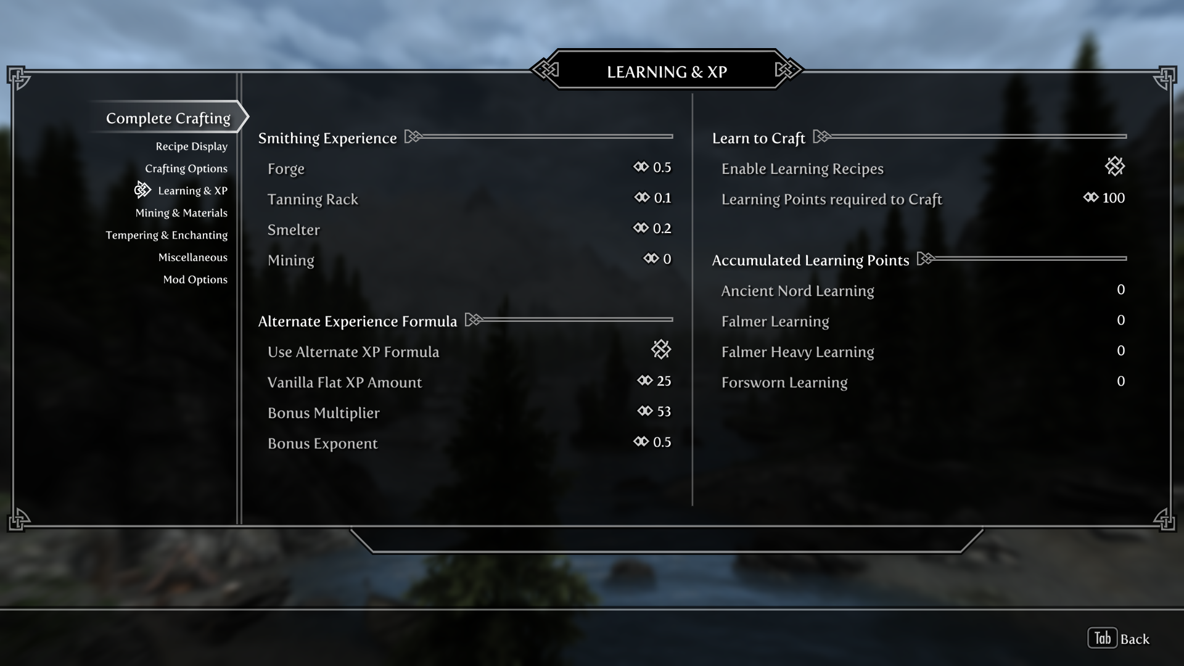This screenshot has width=1184, height=666.
Task: Click the Forsworn Learning value field
Action: point(1120,381)
